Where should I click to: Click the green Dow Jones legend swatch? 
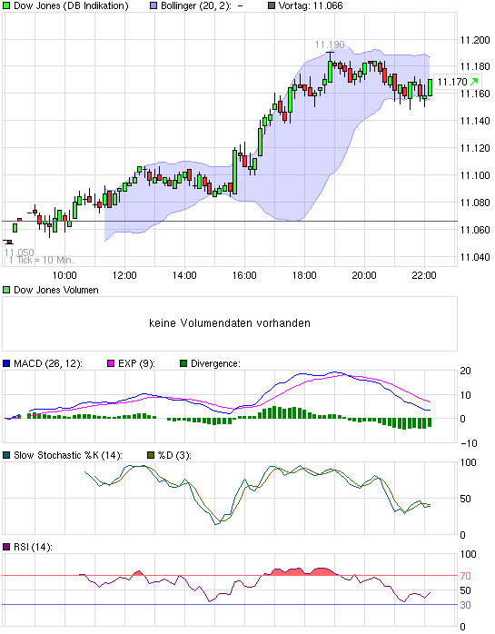pos(6,5)
